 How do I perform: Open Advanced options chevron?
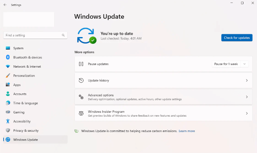click(247, 97)
